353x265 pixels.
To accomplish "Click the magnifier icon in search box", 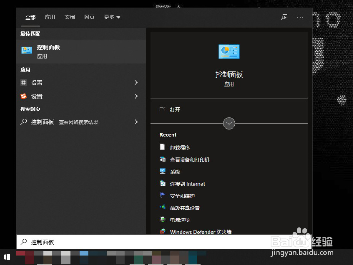I will [x=24, y=242].
